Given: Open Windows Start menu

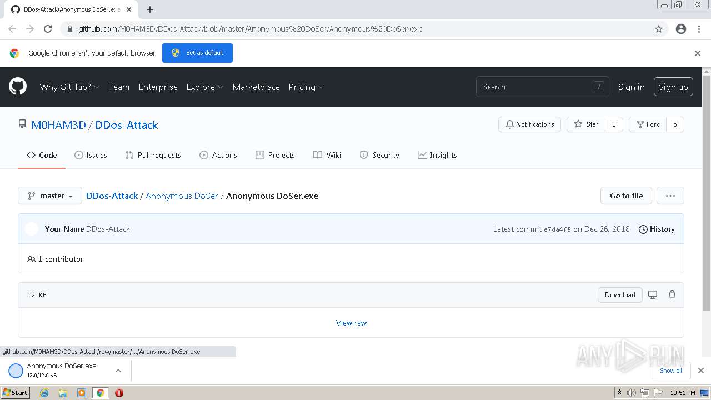Looking at the screenshot, I should point(16,393).
